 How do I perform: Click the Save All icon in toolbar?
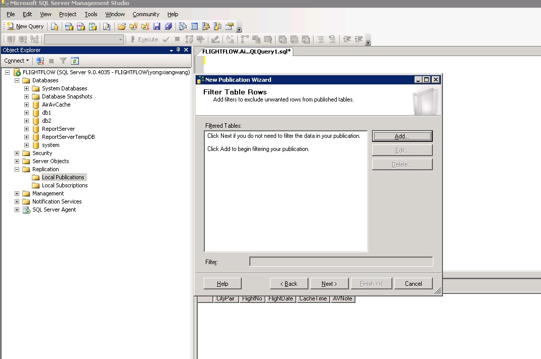click(168, 26)
